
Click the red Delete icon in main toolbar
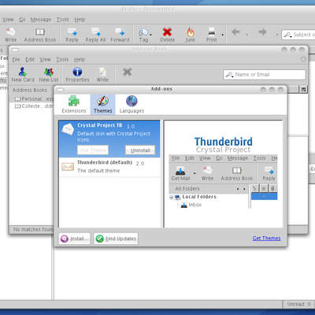coord(167,35)
